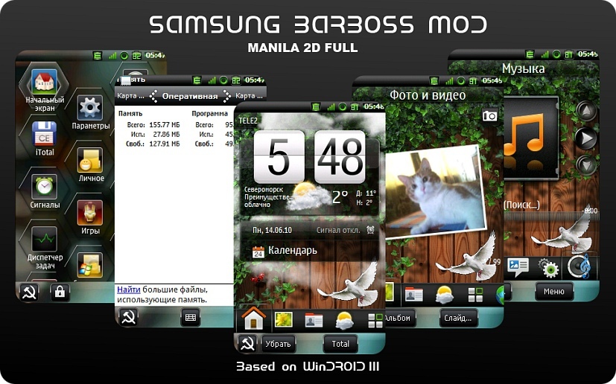
Task: Launch the iTotal floppy disk icon
Action: [45, 134]
